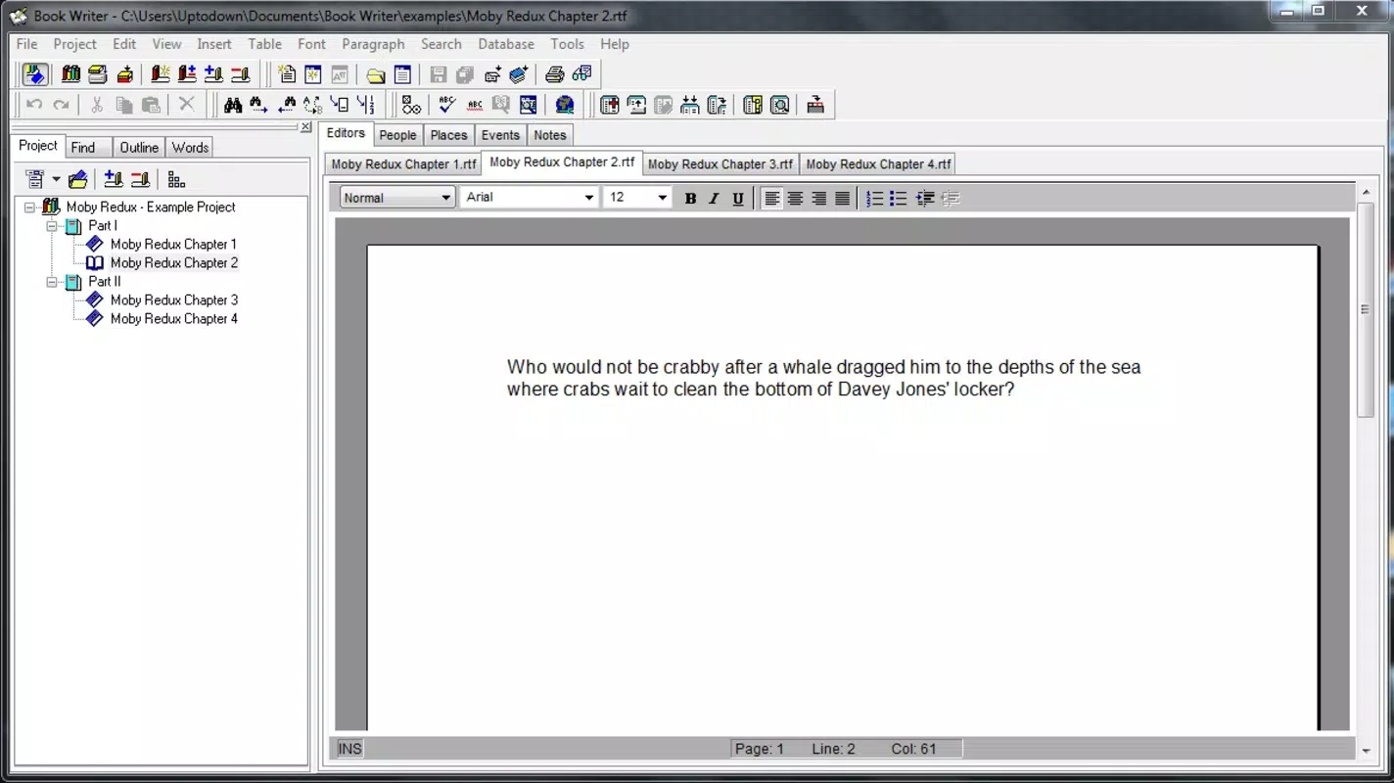
Task: Click the database add-record red cross icon
Action: pos(610,105)
